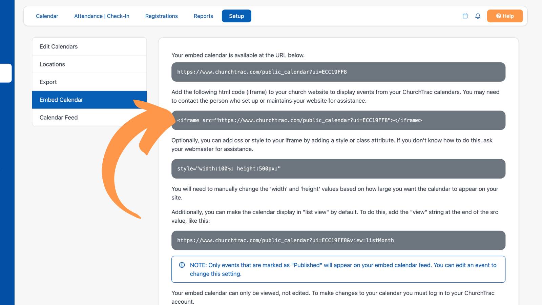This screenshot has width=542, height=305.
Task: Click the style width height code snippet
Action: click(338, 169)
